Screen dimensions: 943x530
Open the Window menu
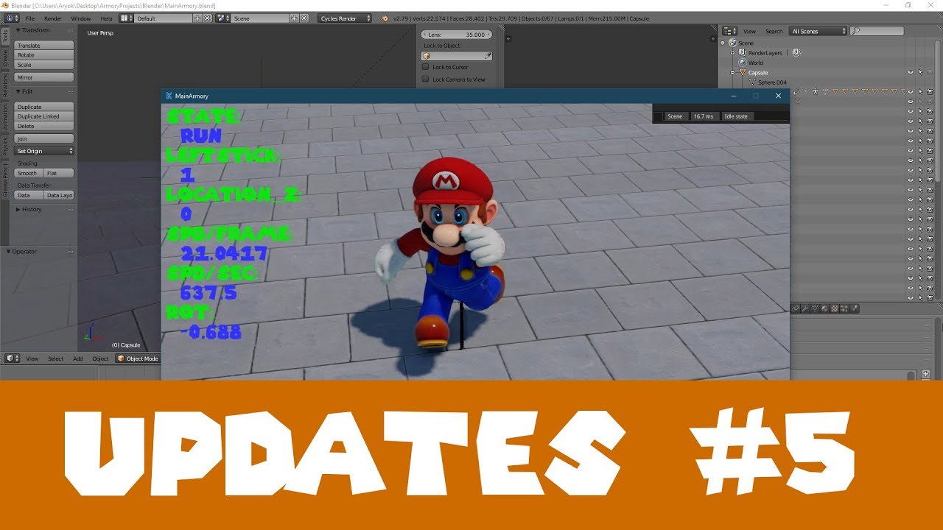coord(81,18)
